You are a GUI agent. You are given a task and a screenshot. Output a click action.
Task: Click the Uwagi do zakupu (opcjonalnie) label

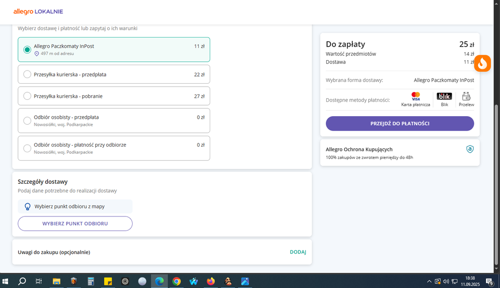click(54, 252)
